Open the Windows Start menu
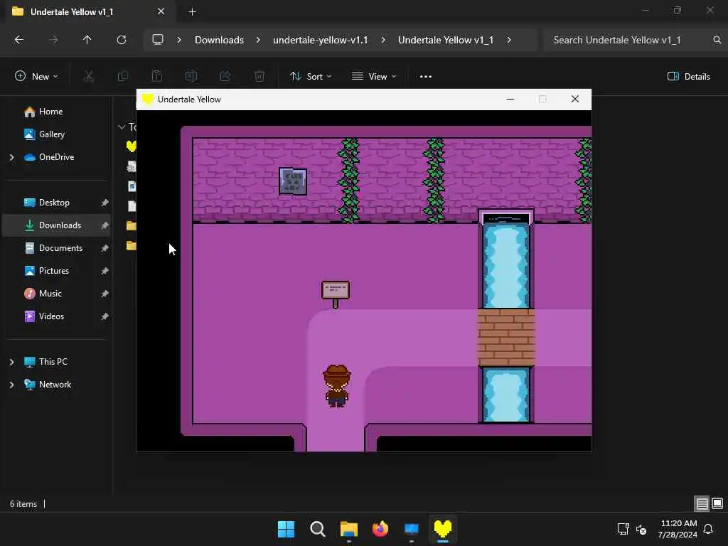This screenshot has width=728, height=546. click(x=286, y=529)
